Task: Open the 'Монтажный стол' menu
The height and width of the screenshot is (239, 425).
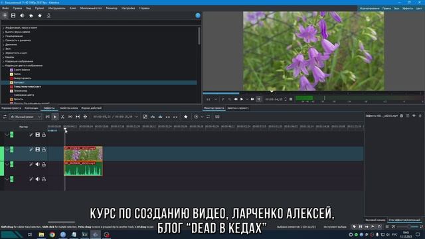Action: click(91, 8)
